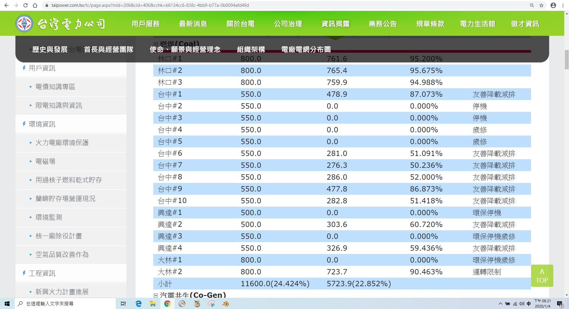Open Task View on taskbar
The height and width of the screenshot is (309, 569).
coord(123,304)
